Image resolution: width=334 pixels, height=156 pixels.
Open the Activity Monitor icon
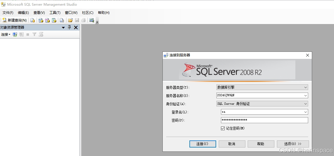(91, 20)
